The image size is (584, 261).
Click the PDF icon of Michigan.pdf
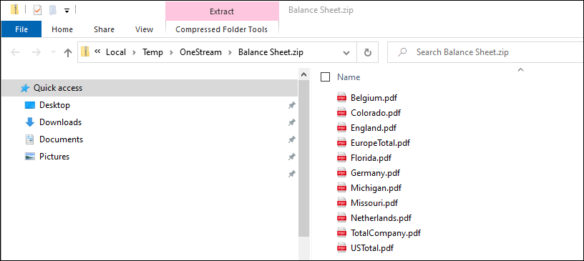click(341, 188)
